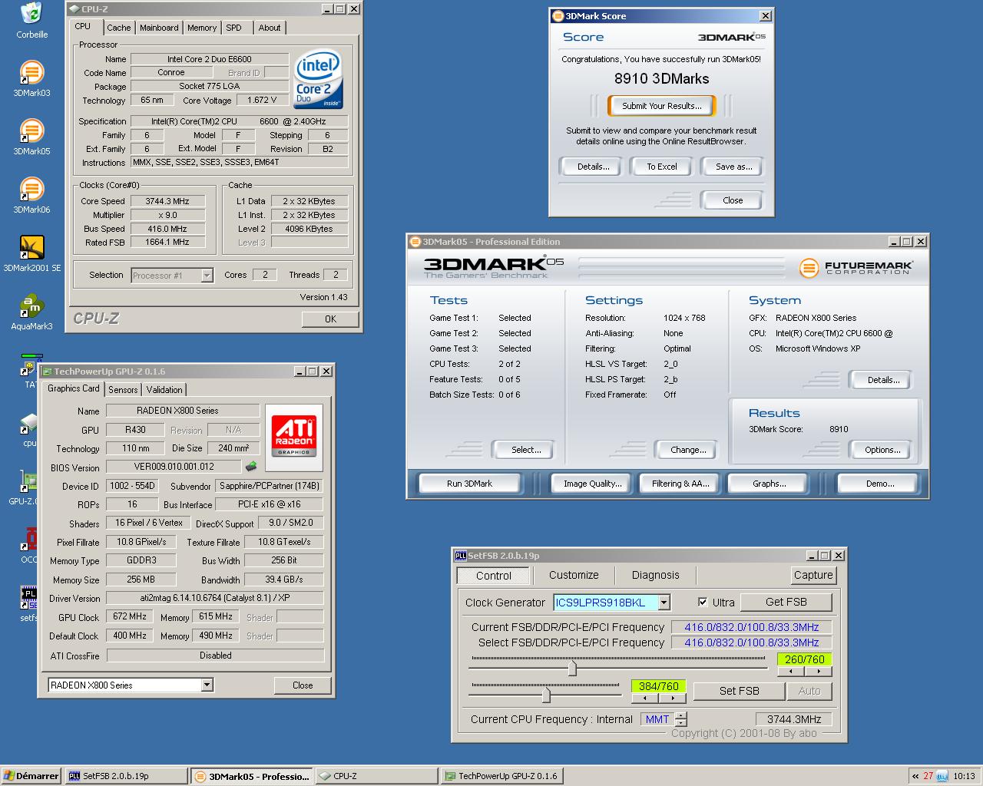Click Save as in 3DMark Score
This screenshot has width=983, height=786.
point(733,167)
